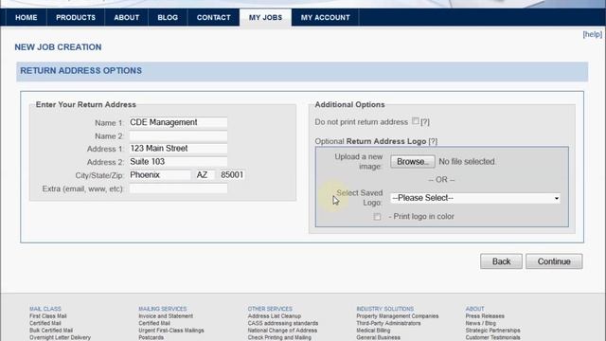Click the MAILING SERVICES footer heading

pyautogui.click(x=162, y=309)
